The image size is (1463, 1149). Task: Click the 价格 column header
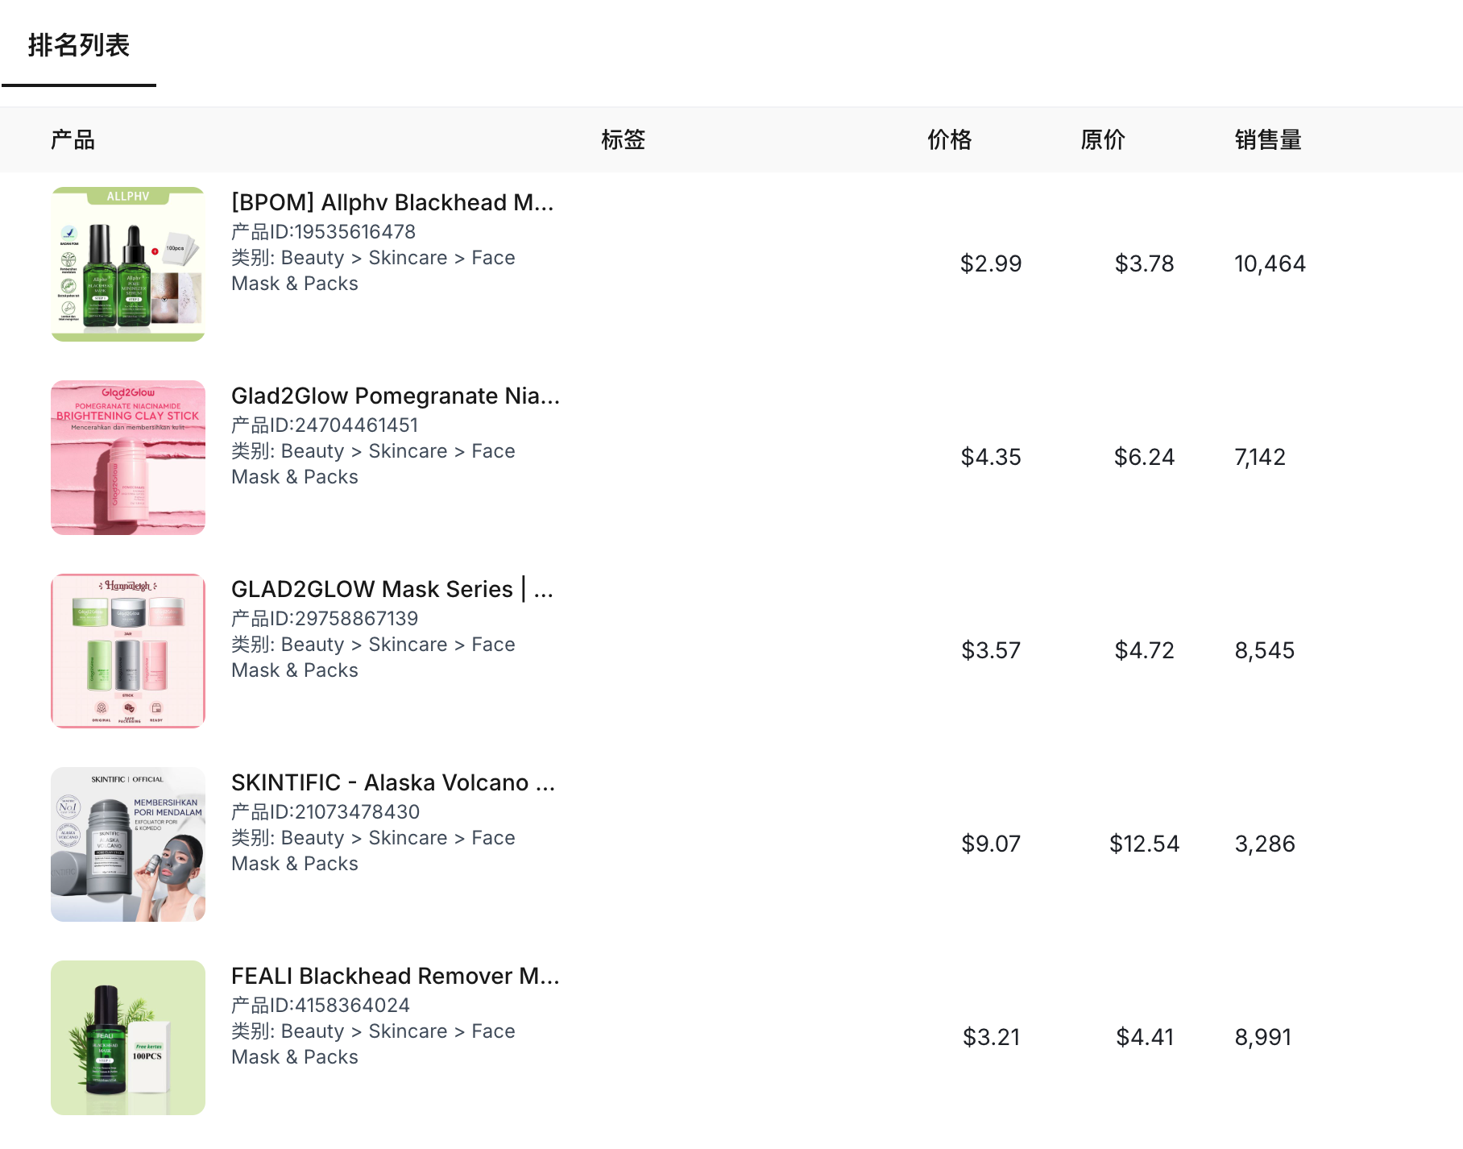click(x=949, y=139)
